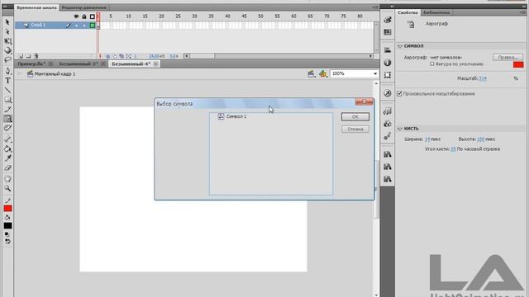529x297 pixels.
Task: Open the Transform panel icon in dock
Action: click(388, 75)
